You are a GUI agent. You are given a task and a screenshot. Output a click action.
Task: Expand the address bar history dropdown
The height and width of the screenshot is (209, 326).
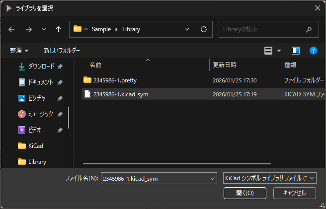[x=187, y=29]
